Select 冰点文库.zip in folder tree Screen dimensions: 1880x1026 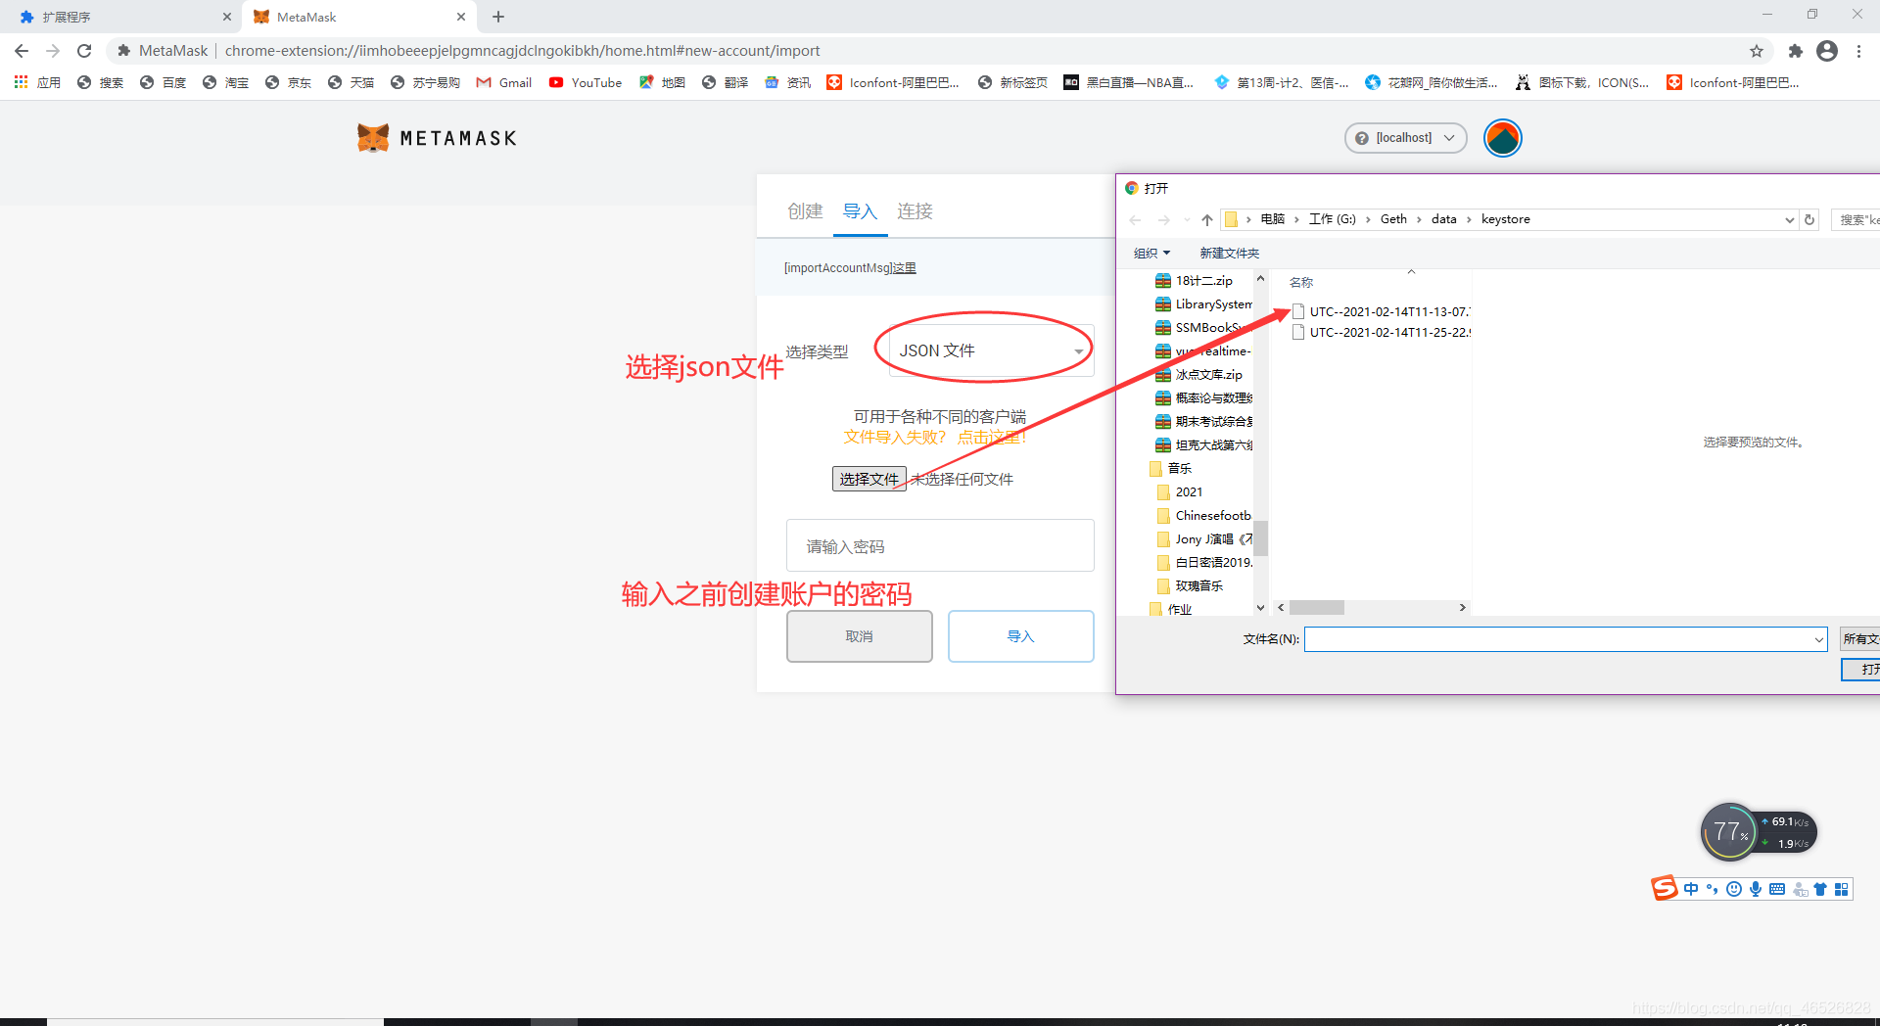[x=1199, y=375]
